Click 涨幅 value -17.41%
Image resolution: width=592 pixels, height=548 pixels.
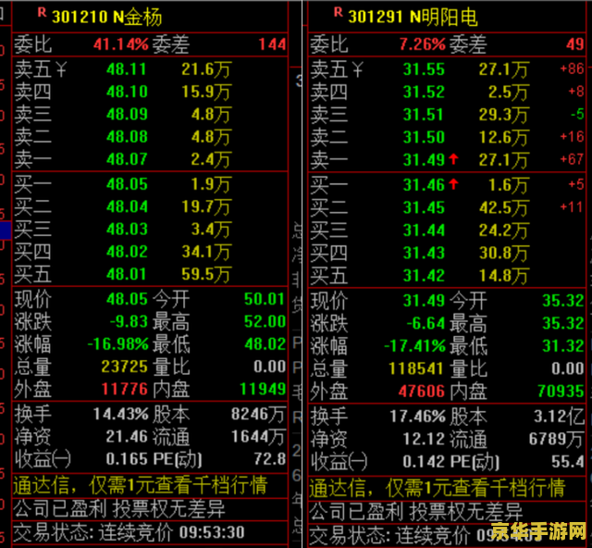tap(414, 346)
